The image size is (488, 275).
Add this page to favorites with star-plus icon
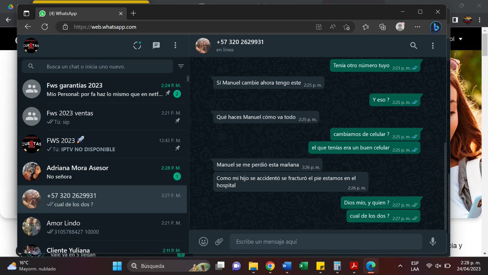point(346,27)
